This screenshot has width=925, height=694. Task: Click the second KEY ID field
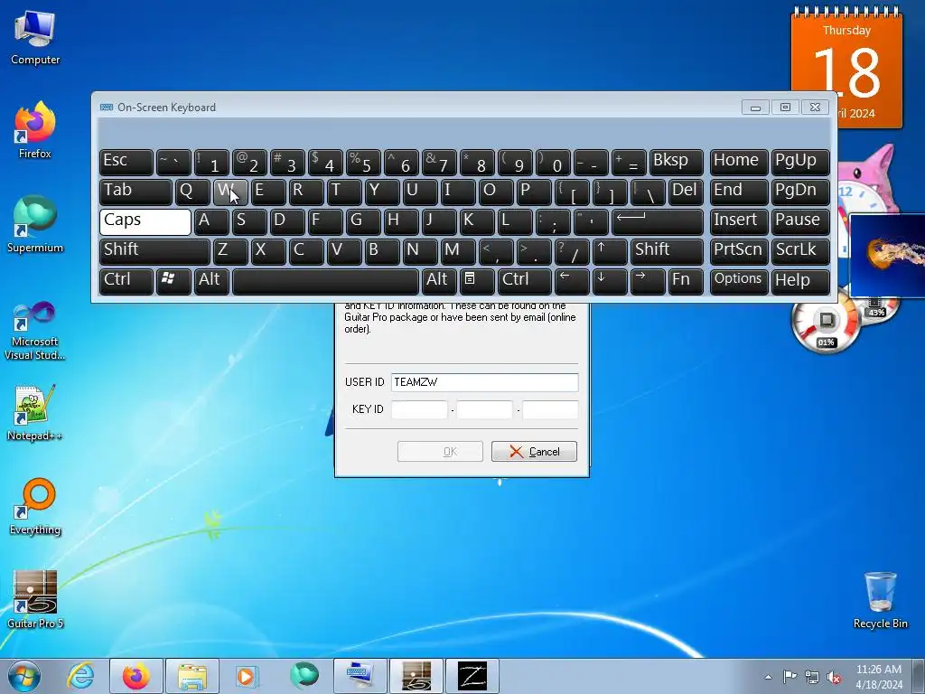484,409
